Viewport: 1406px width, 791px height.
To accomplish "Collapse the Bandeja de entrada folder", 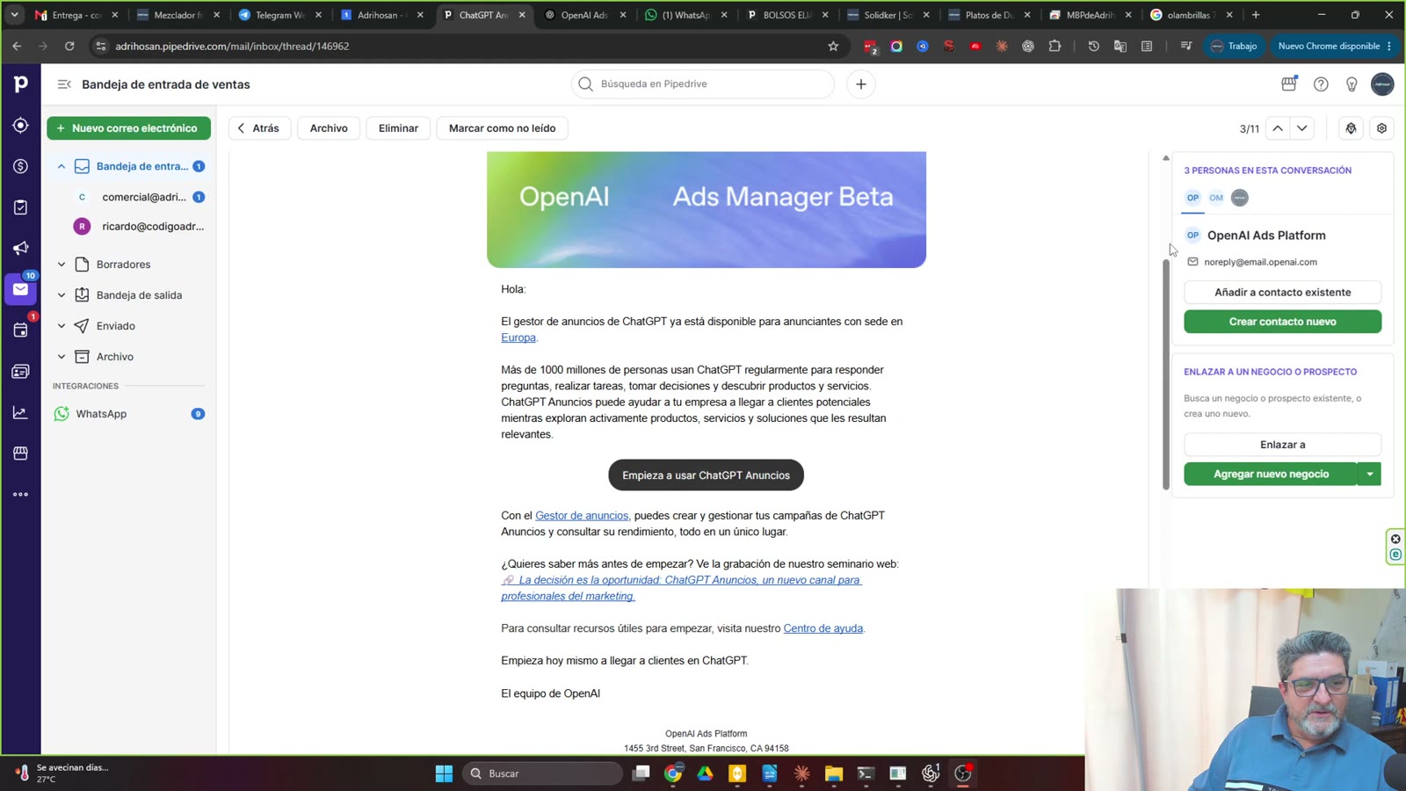I will point(62,166).
